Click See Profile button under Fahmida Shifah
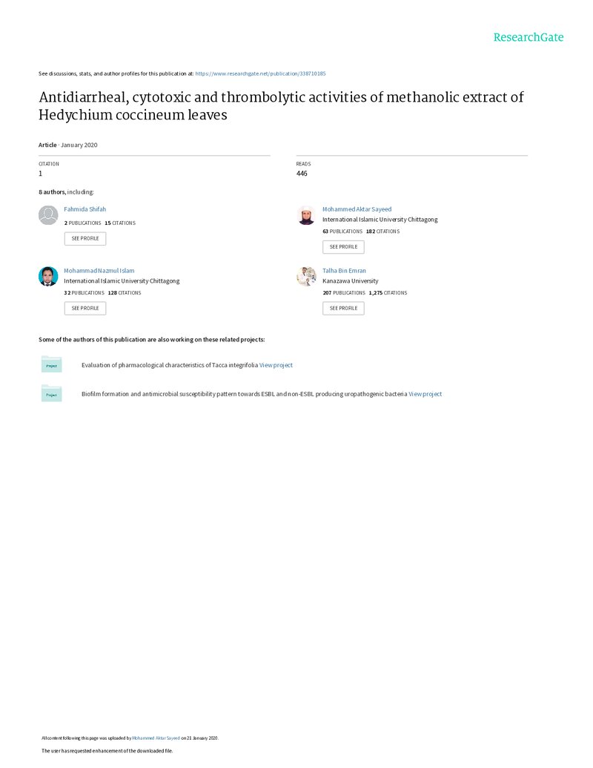Image resolution: width=593 pixels, height=768 pixels. (85, 238)
